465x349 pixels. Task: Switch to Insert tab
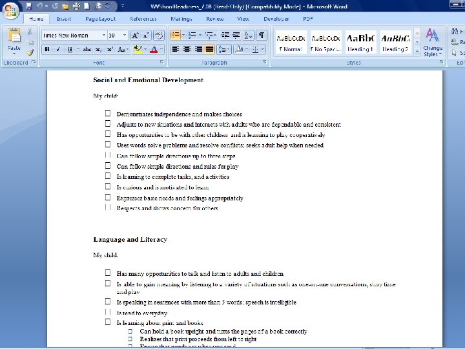(64, 19)
